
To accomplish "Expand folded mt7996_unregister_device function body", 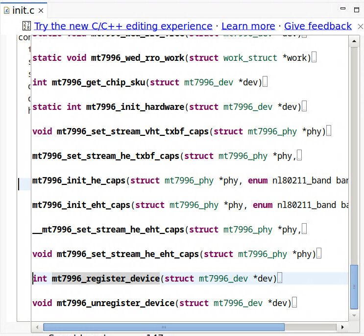I will pyautogui.click(x=294, y=302).
